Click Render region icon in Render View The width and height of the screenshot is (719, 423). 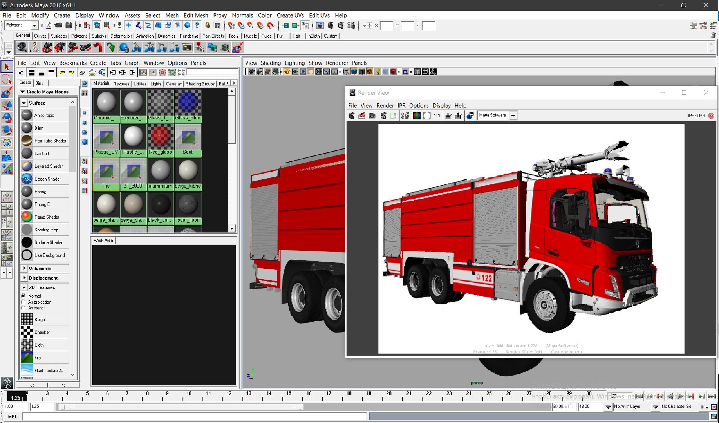pos(362,116)
